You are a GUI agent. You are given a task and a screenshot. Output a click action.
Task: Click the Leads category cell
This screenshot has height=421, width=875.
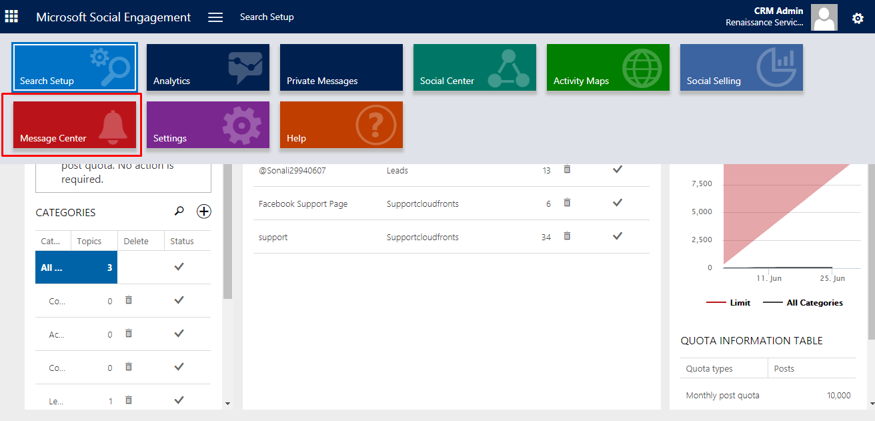pos(397,170)
